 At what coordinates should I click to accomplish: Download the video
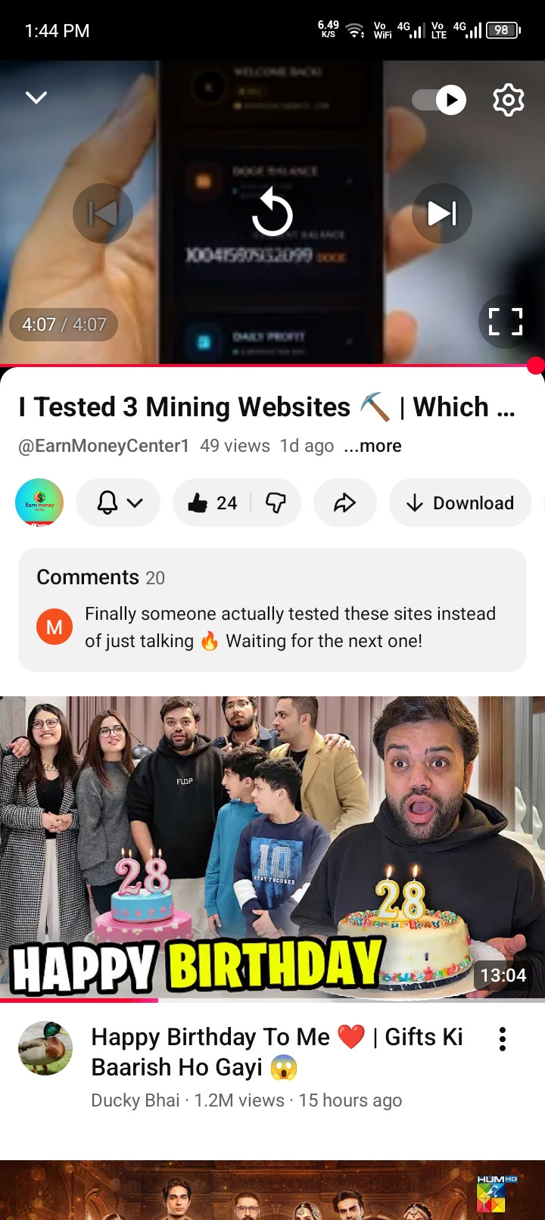(x=460, y=503)
